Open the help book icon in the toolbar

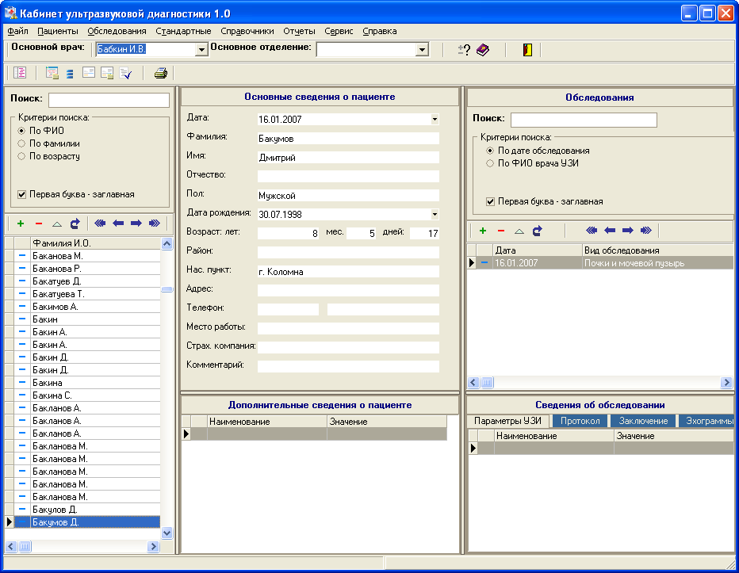483,50
